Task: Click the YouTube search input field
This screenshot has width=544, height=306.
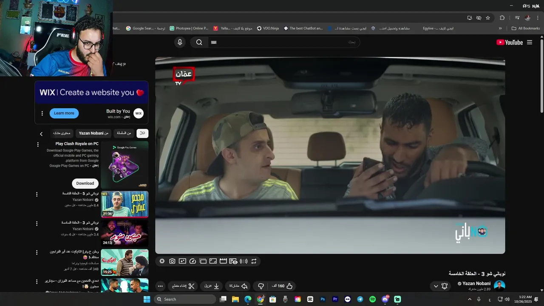Action: click(x=284, y=42)
